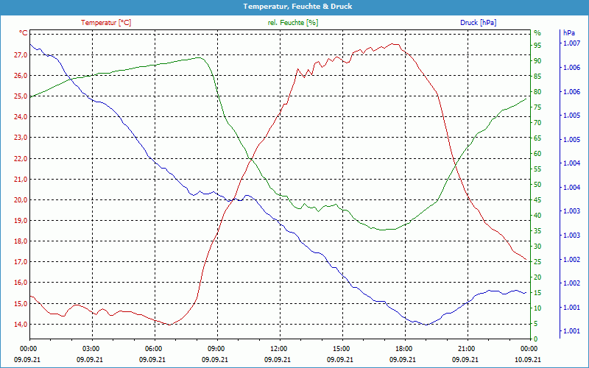Click the peak of the green humidity curve
The image size is (589, 368).
[197, 57]
